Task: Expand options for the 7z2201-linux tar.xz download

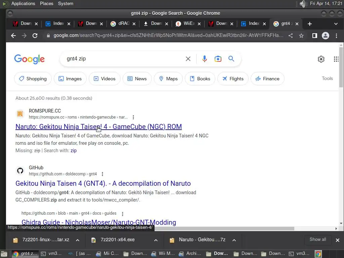Action: click(x=78, y=240)
